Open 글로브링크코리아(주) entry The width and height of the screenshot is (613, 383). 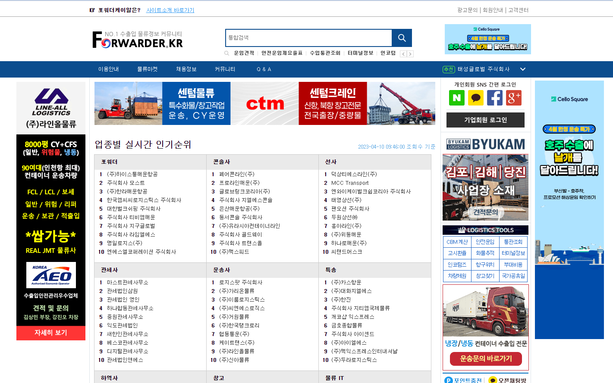(245, 191)
